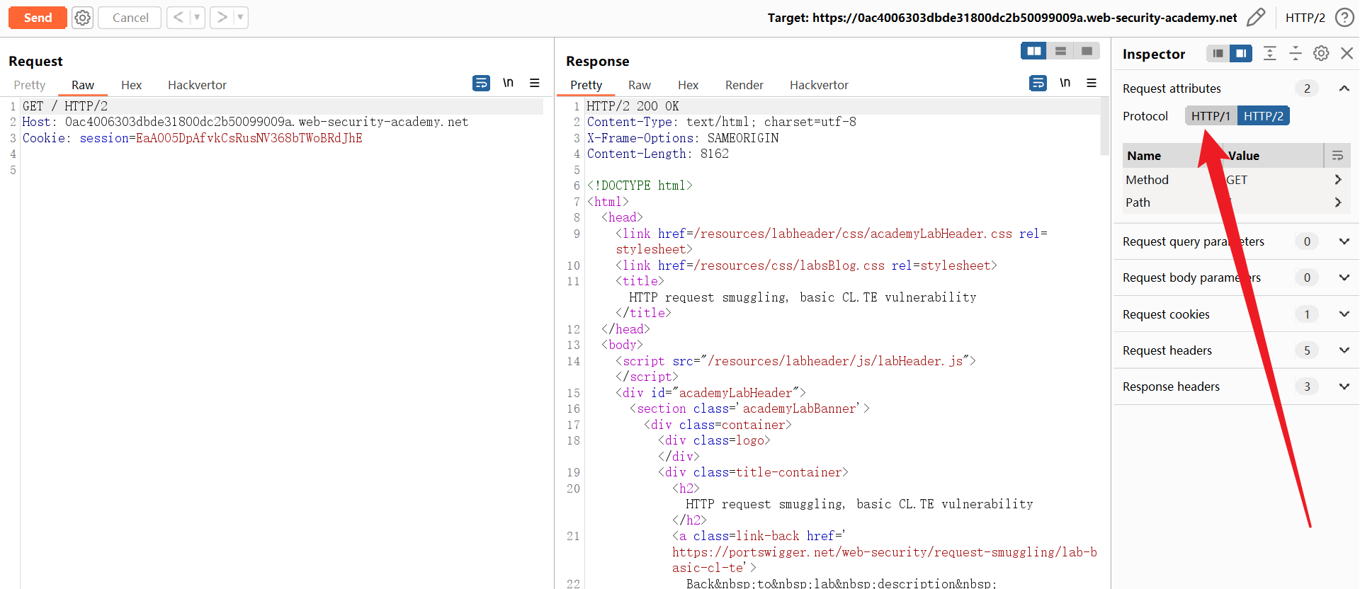
Task: Switch to the tabbed request/response layout
Action: click(x=1087, y=51)
